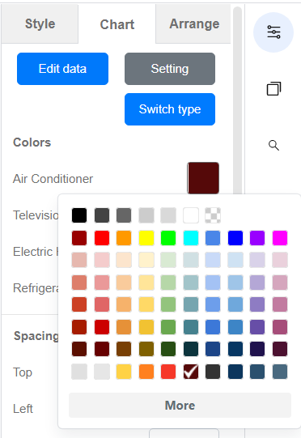Select the checked dark maroon swatch

point(191,372)
